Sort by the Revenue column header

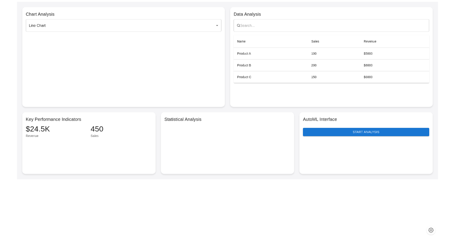[370, 41]
